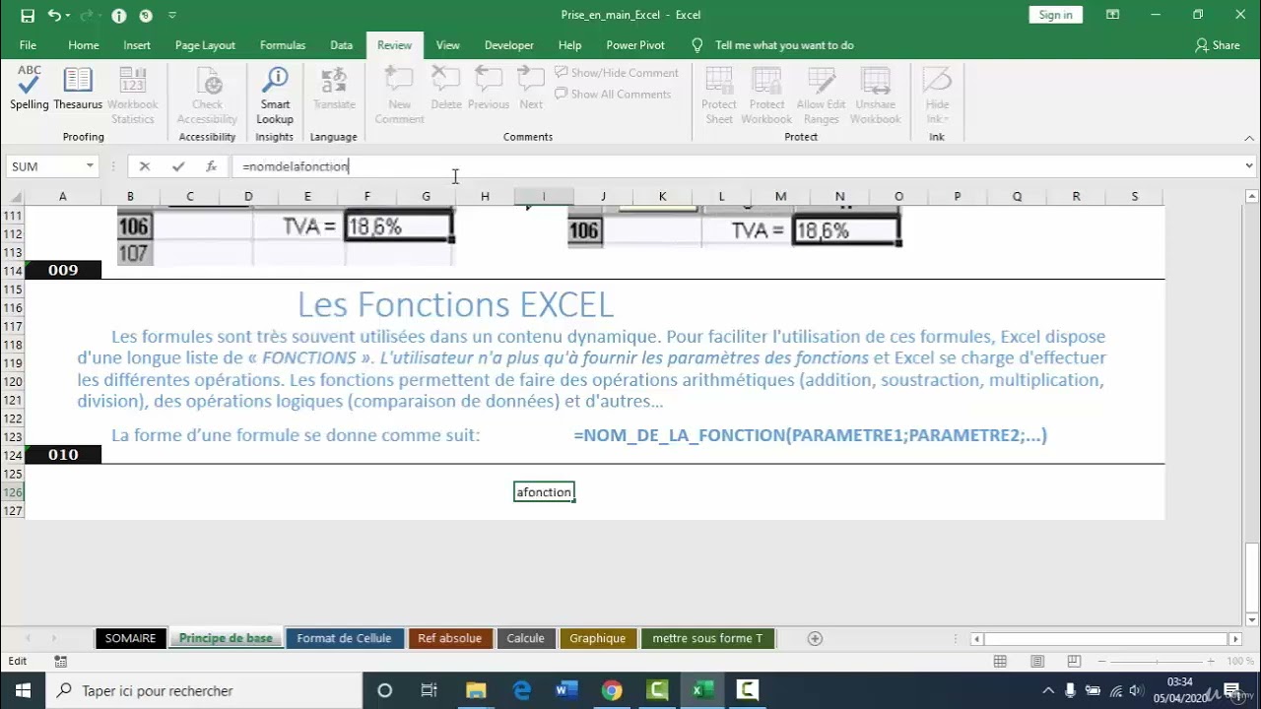The width and height of the screenshot is (1261, 709).
Task: Run the Spelling check
Action: point(30,89)
